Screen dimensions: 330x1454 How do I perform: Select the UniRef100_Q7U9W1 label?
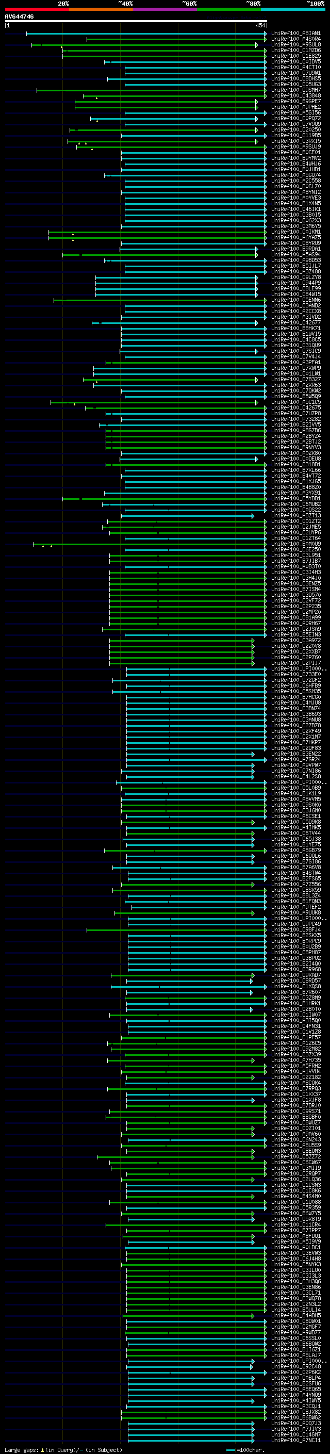(295, 73)
